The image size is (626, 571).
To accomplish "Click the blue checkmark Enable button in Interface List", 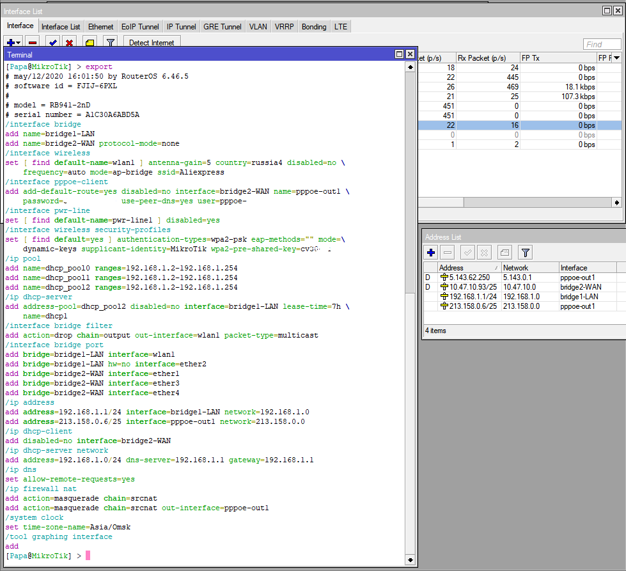I will coord(52,42).
